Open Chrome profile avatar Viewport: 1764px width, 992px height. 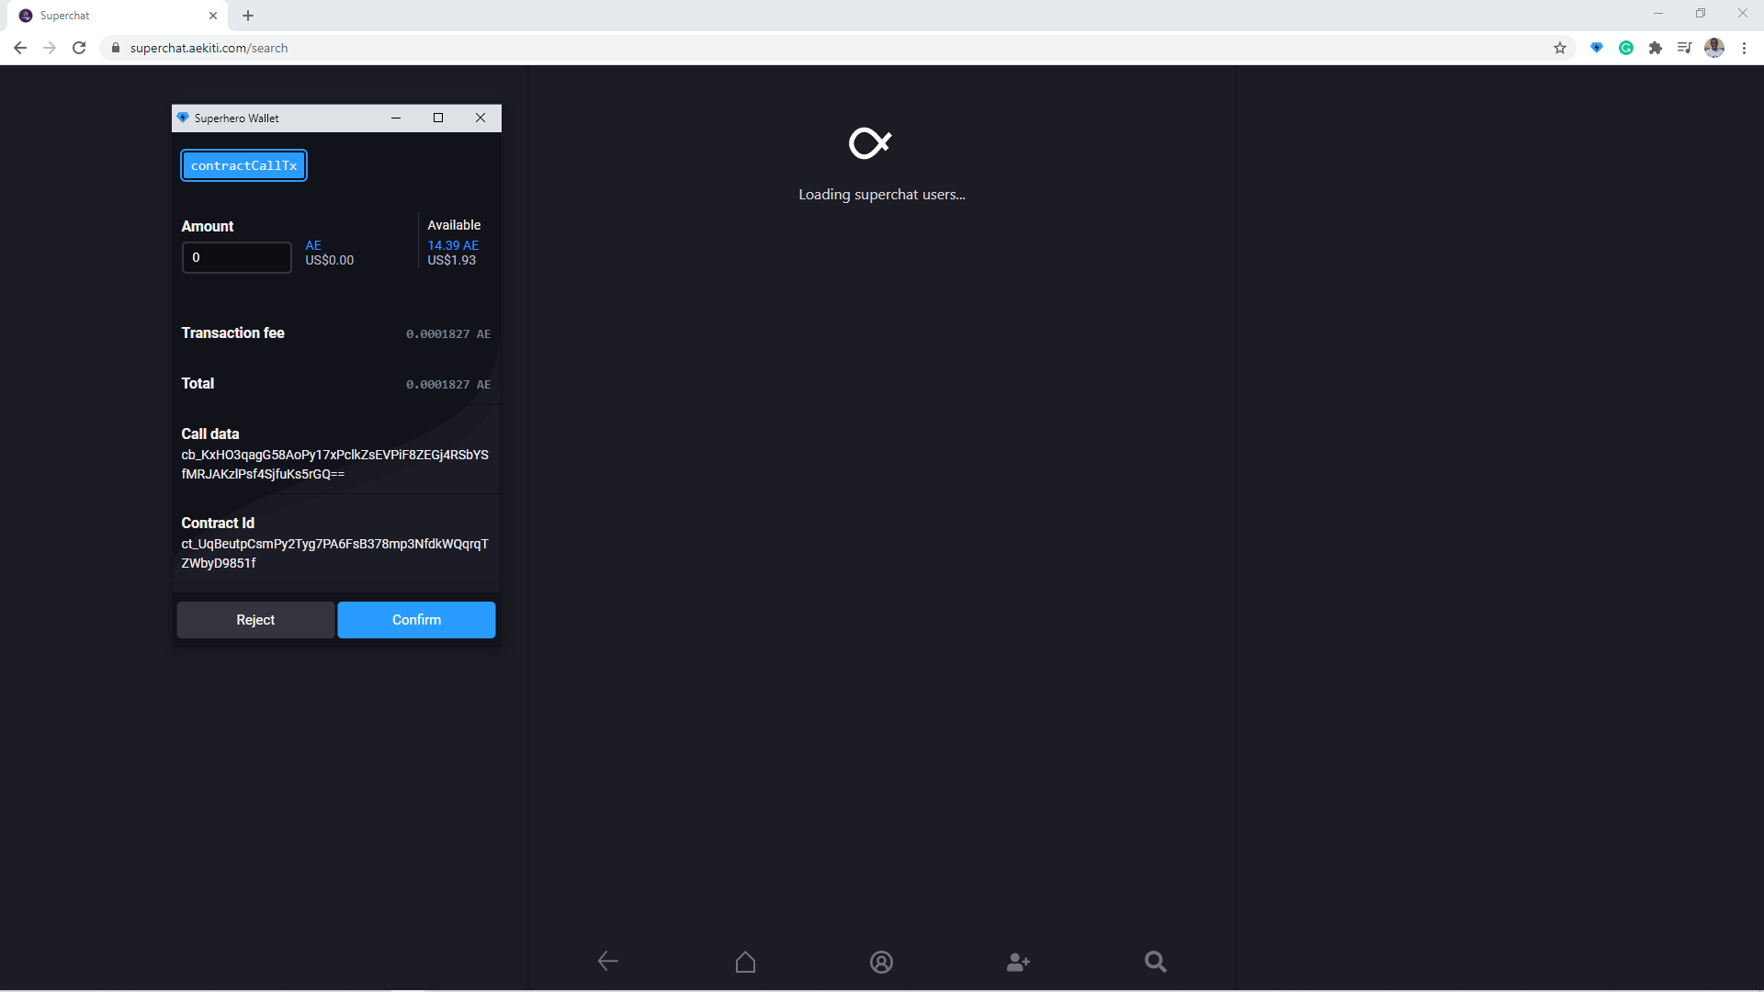click(1714, 48)
